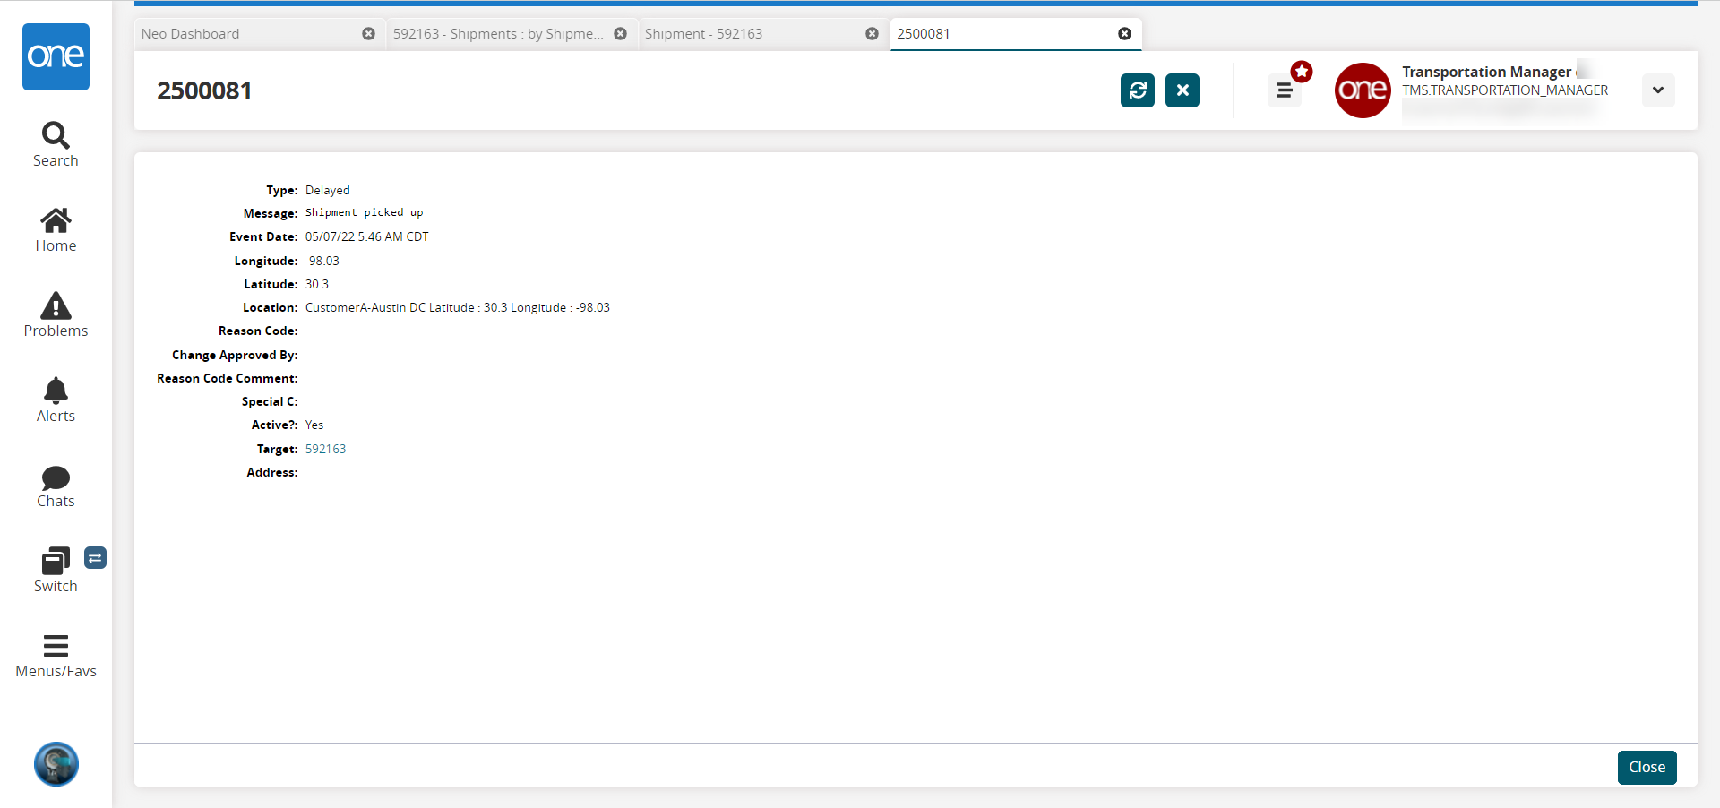Viewport: 1720px width, 808px height.
Task: Click the Close button at the bottom
Action: point(1647,768)
